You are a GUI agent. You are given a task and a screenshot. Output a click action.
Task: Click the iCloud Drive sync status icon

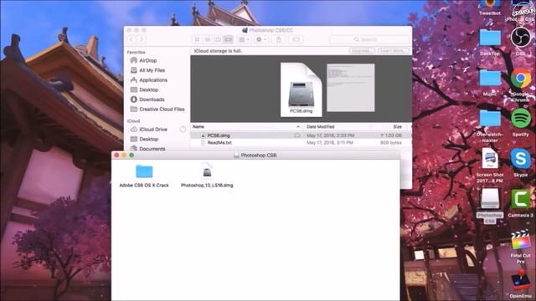pos(183,130)
